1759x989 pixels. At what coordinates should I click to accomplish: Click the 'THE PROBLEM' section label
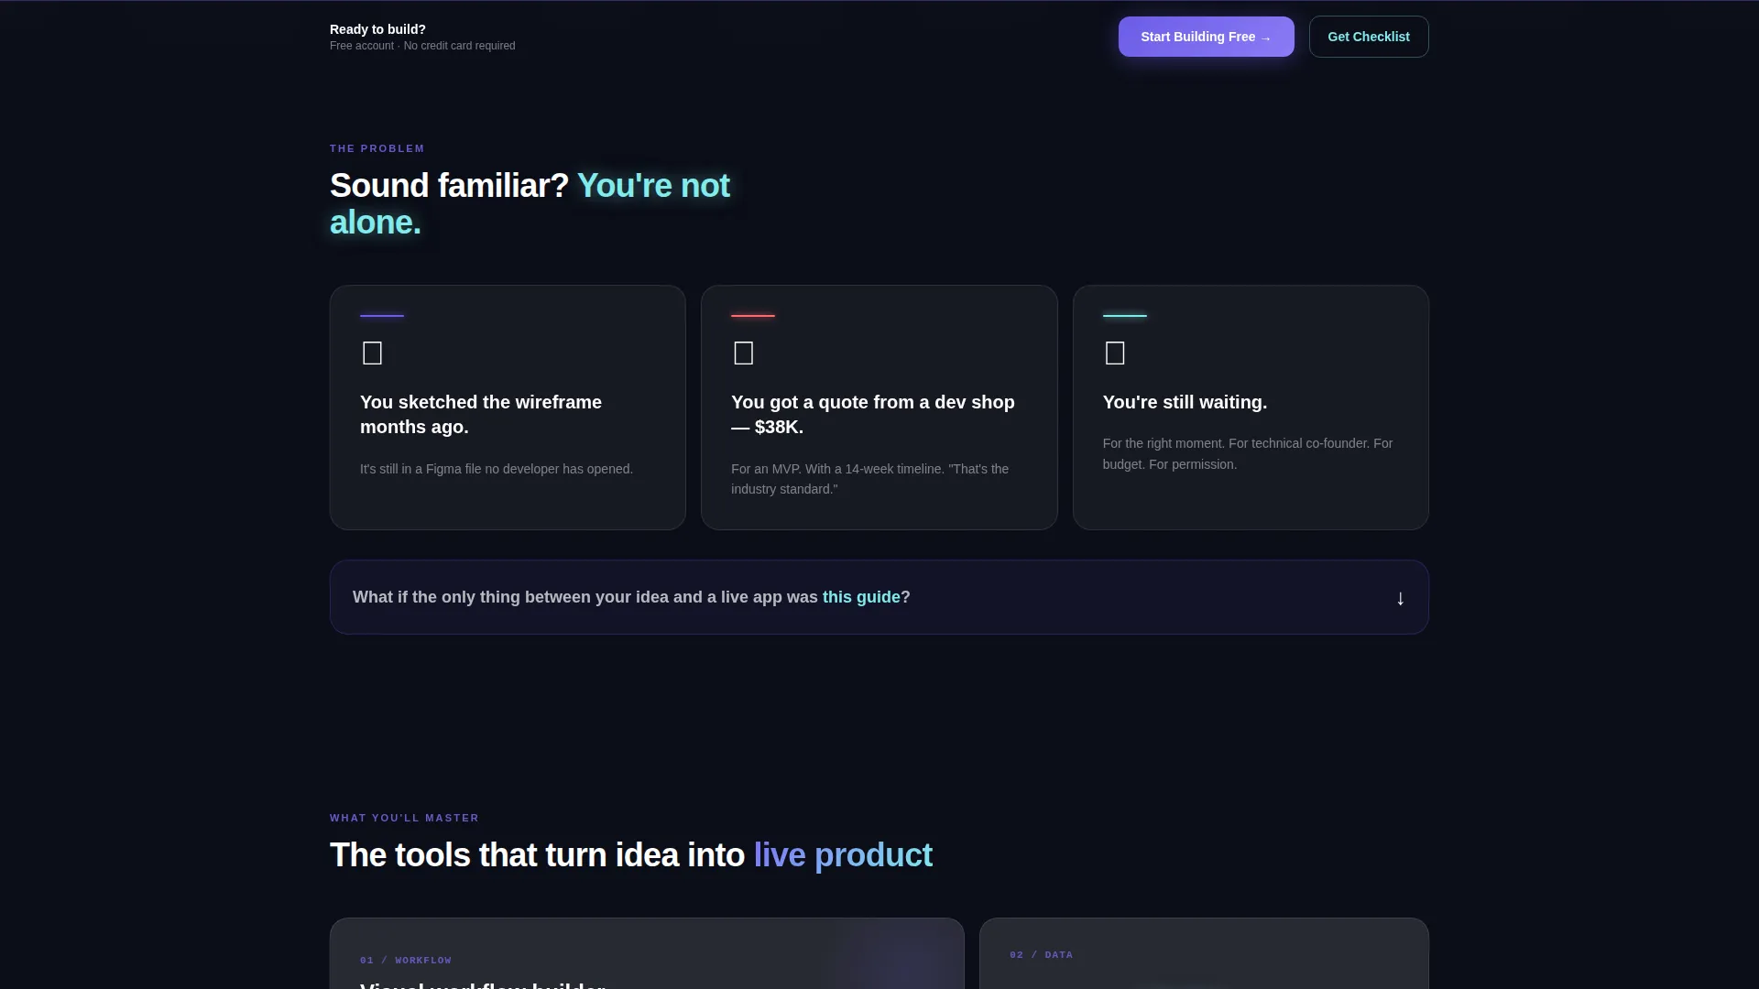coord(377,148)
